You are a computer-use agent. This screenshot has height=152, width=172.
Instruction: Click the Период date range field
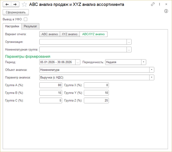(57, 62)
